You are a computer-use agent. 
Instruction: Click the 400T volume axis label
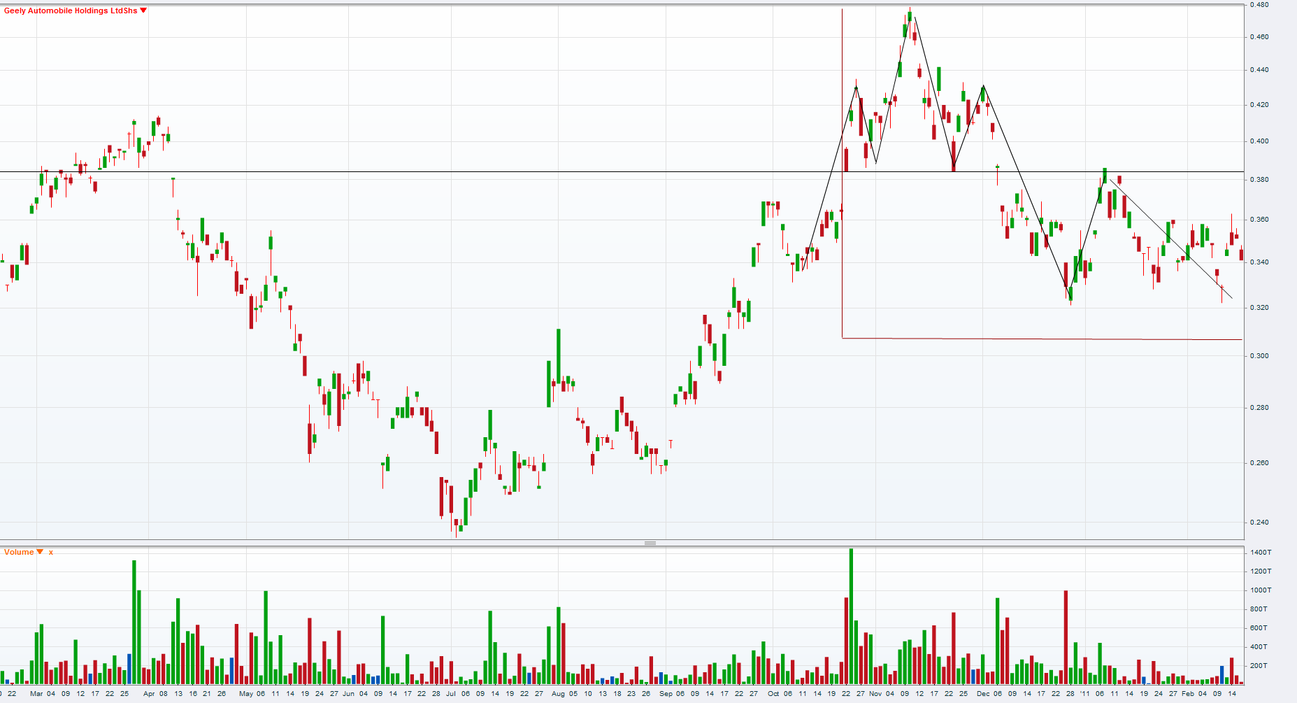(x=1259, y=647)
